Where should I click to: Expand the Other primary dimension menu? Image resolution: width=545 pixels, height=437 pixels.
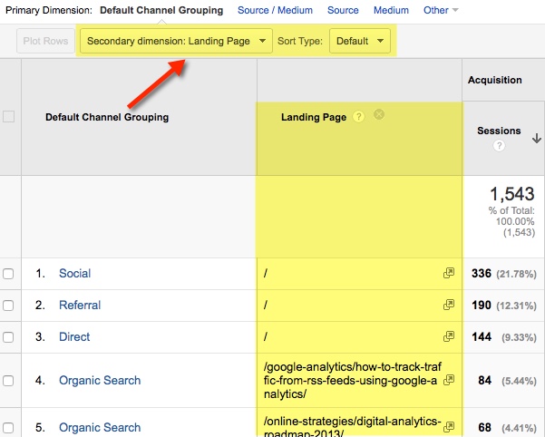[x=441, y=10]
